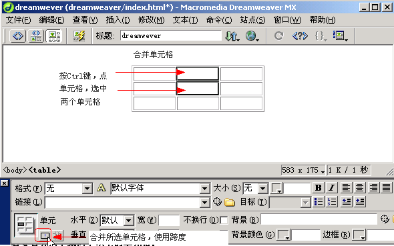This screenshot has height=246, width=394.
Task: Click the Refresh Design view icon
Action: click(x=278, y=36)
